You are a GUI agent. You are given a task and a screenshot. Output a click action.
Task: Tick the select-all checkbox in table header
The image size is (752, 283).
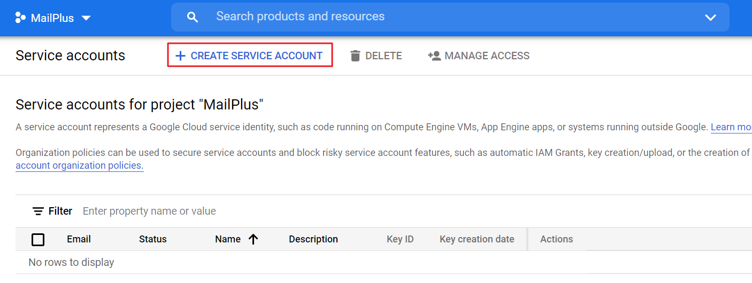coord(38,240)
